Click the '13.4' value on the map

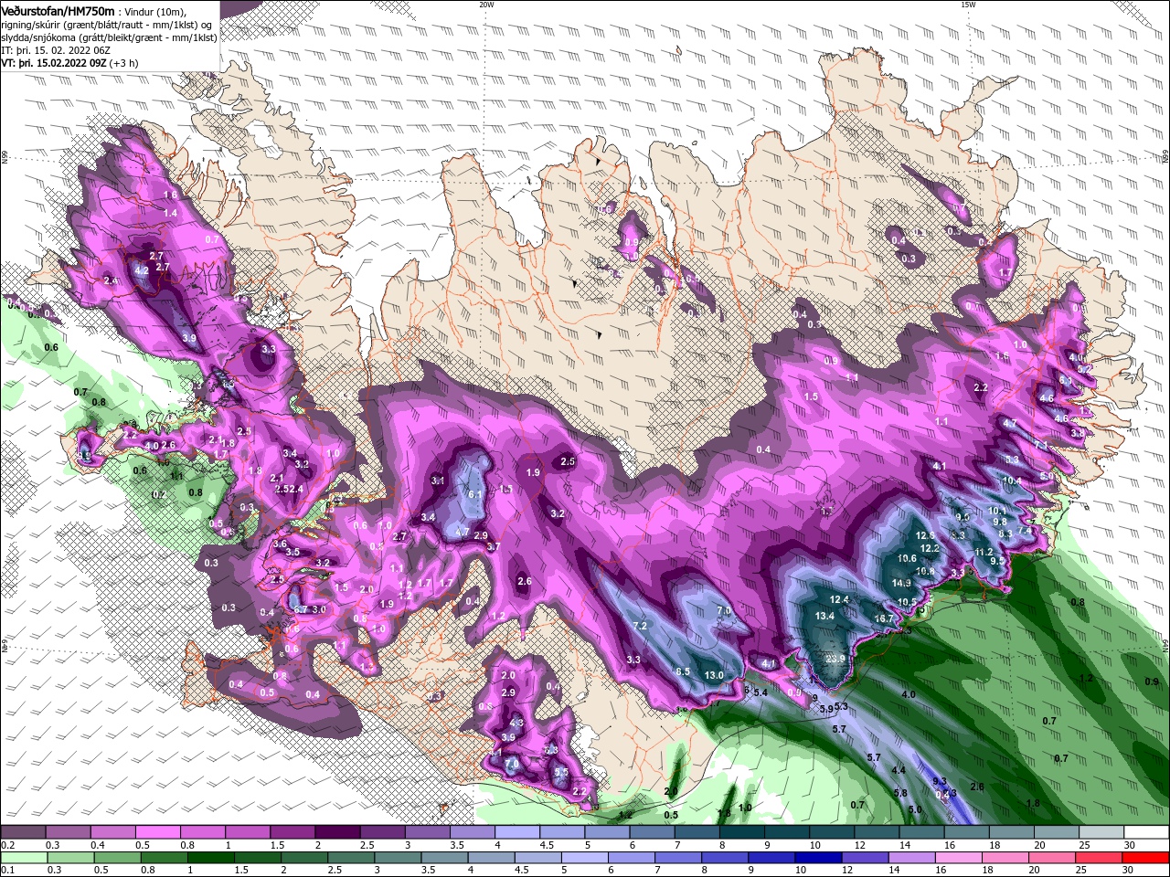(x=824, y=616)
